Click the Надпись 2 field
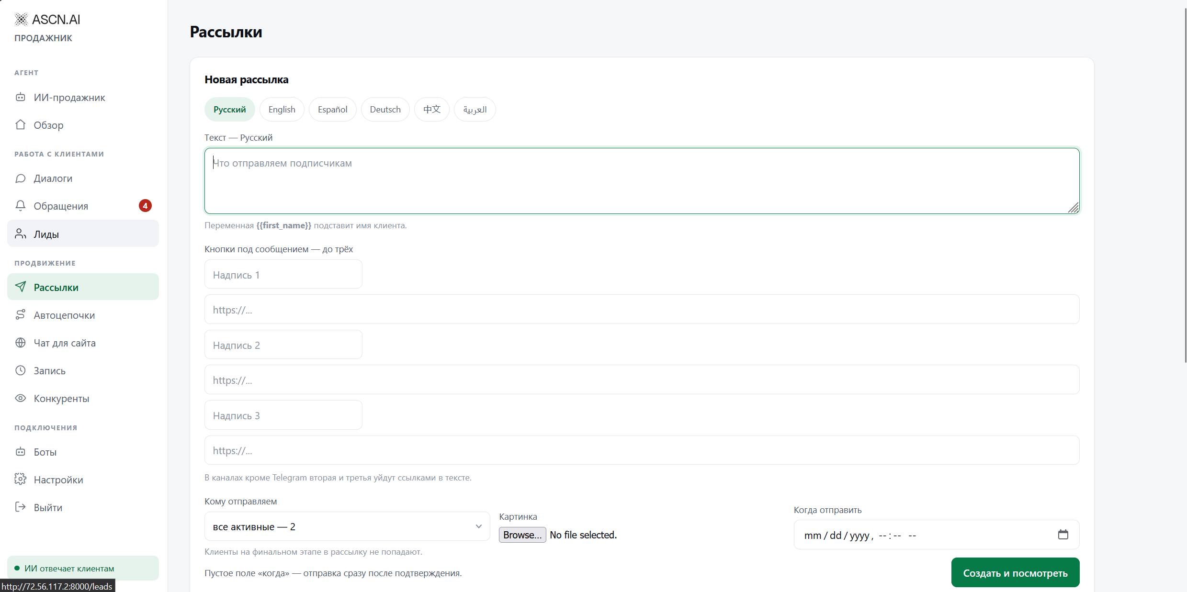This screenshot has width=1187, height=592. coord(283,345)
